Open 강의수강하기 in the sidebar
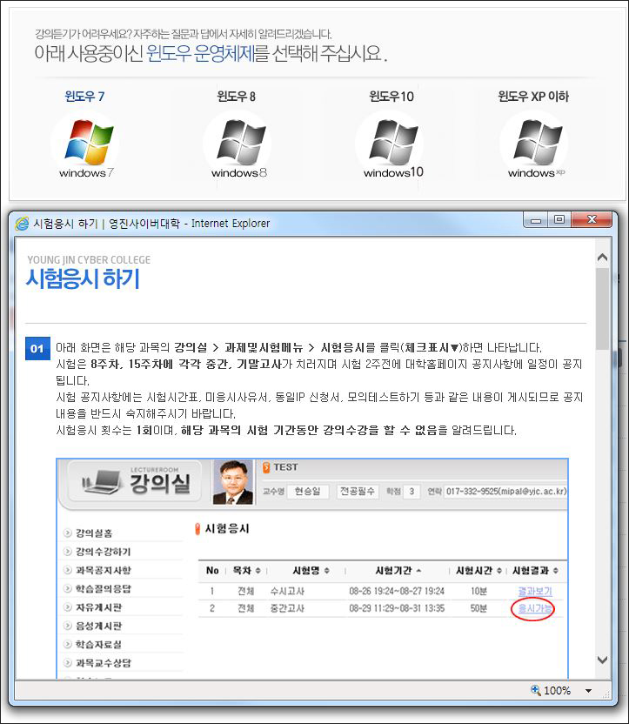This screenshot has height=724, width=629. click(x=104, y=552)
